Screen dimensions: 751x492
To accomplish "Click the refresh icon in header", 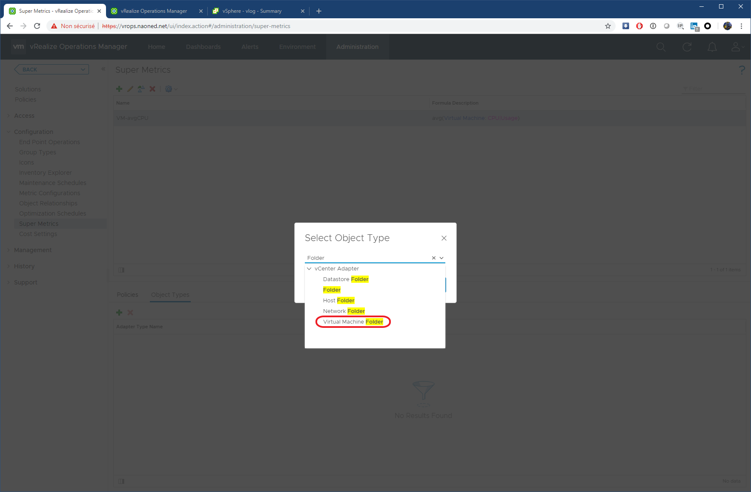I will 687,47.
